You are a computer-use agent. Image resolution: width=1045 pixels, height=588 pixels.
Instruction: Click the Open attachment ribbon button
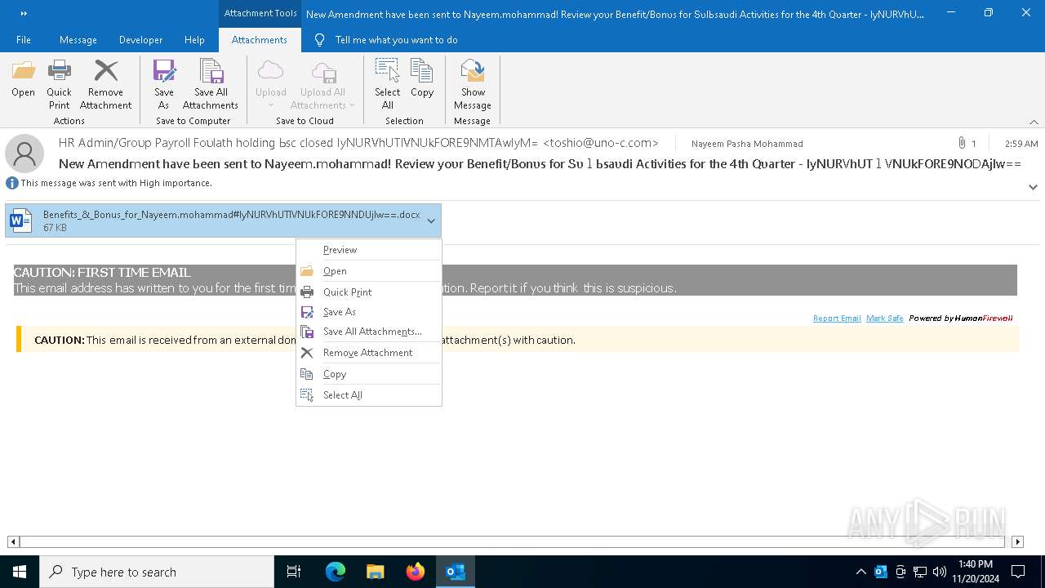click(x=23, y=79)
